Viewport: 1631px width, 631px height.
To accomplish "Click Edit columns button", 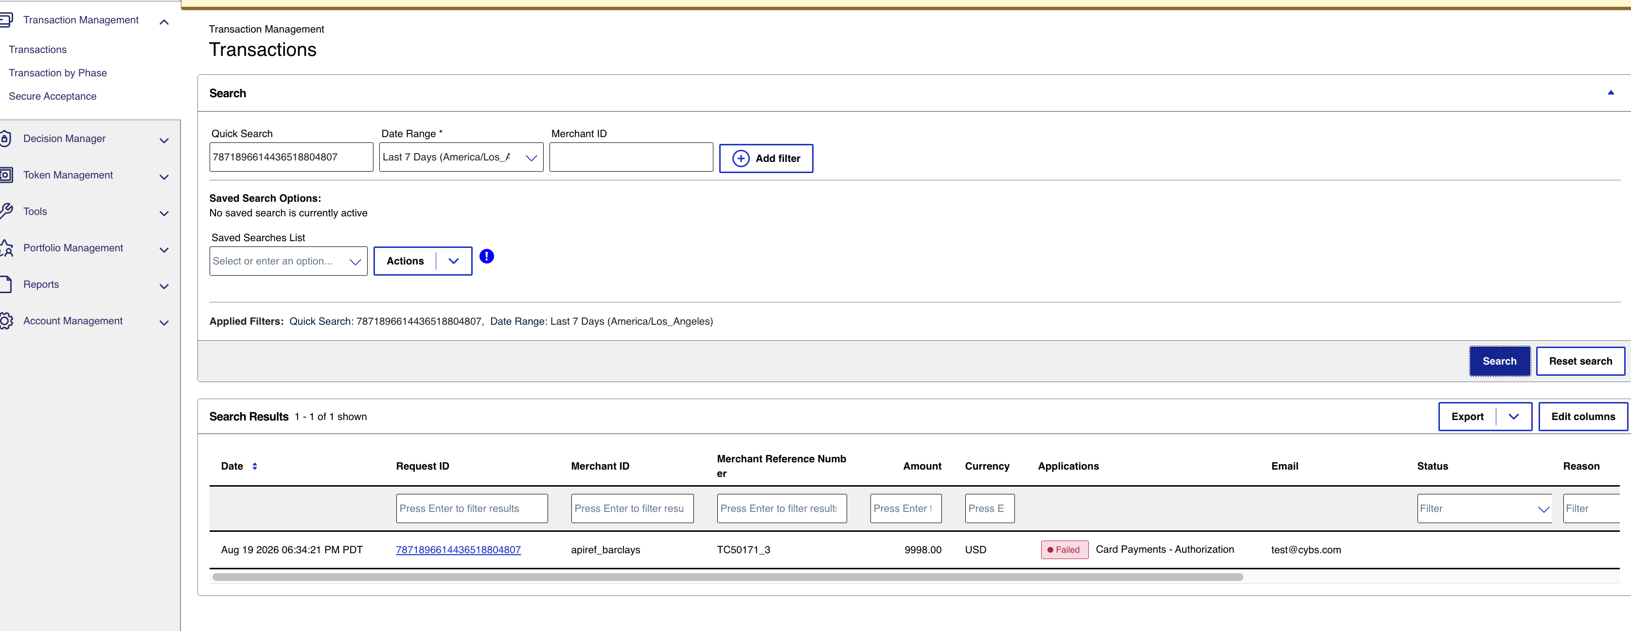I will point(1583,417).
